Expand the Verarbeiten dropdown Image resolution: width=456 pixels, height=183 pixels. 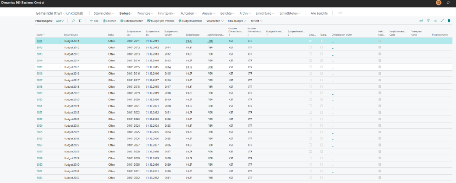tap(215, 21)
